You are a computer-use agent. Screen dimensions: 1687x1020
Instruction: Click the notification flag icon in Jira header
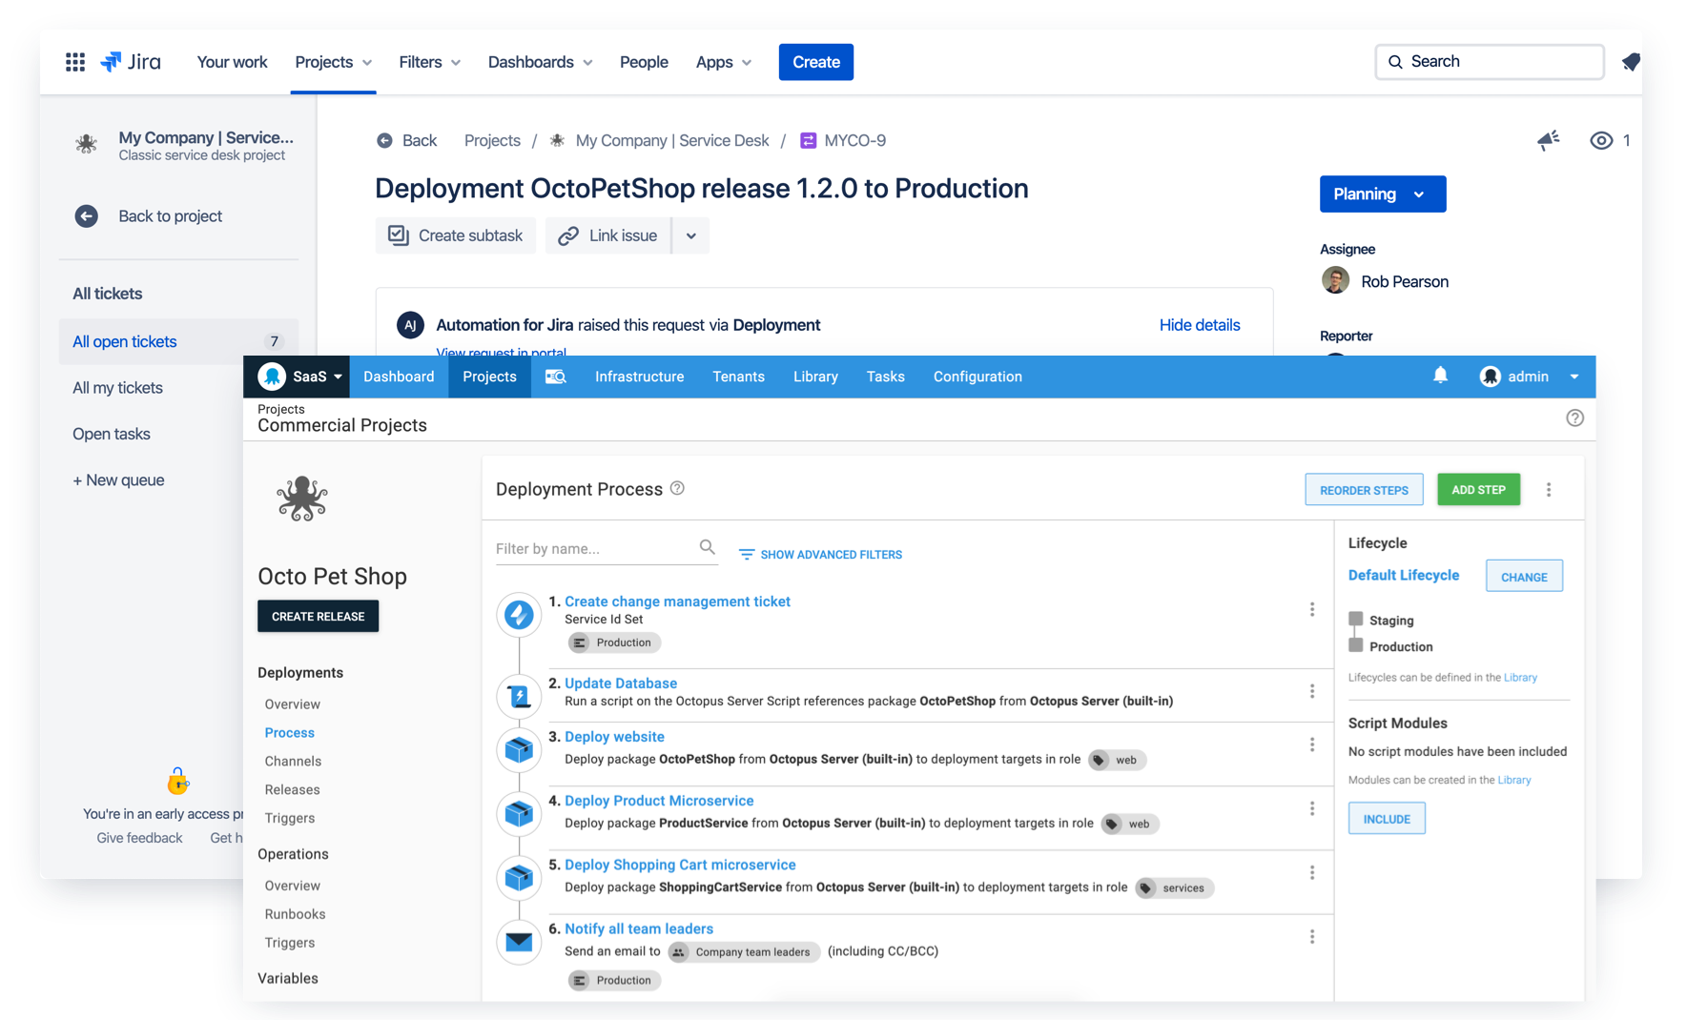pyautogui.click(x=1631, y=62)
